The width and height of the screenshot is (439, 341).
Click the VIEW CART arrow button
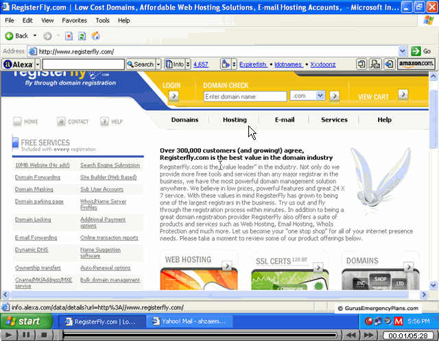[403, 95]
